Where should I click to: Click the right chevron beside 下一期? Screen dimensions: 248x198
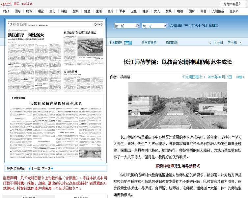(241, 43)
